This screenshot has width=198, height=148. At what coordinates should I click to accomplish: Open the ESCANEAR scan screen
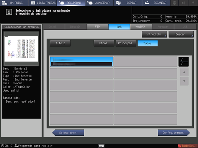pos(156,3)
